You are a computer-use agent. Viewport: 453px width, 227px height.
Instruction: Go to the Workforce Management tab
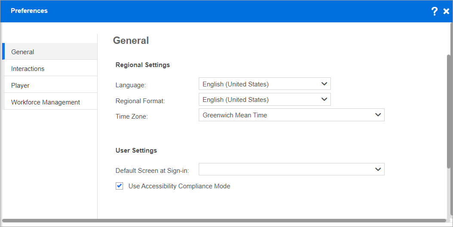pyautogui.click(x=50, y=102)
